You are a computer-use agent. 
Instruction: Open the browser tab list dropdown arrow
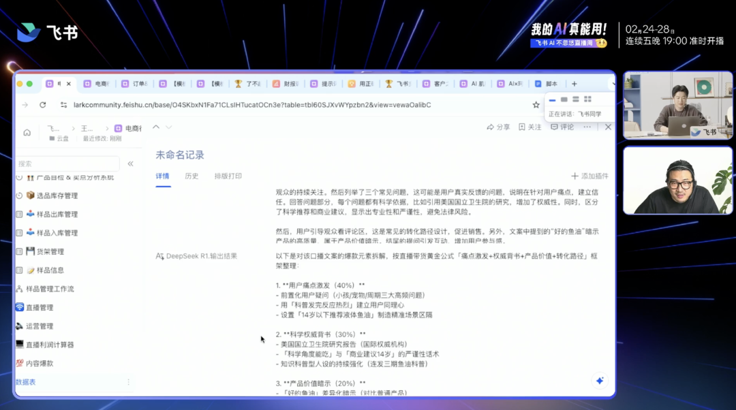[613, 84]
